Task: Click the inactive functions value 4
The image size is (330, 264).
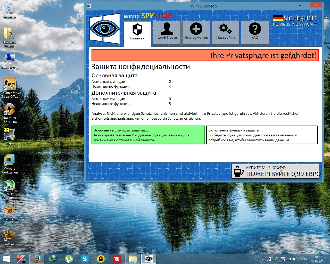Action: [x=170, y=86]
